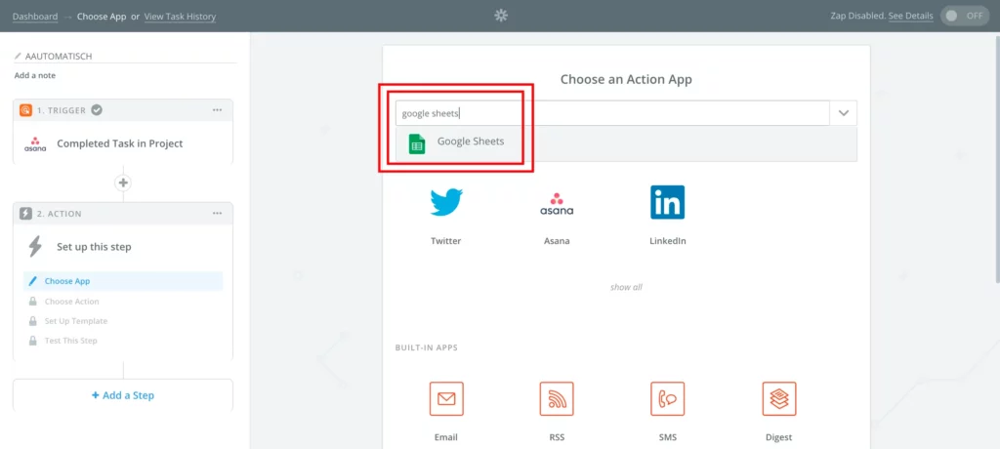
Task: Click the trigger completed checkmark icon
Action: 97,109
